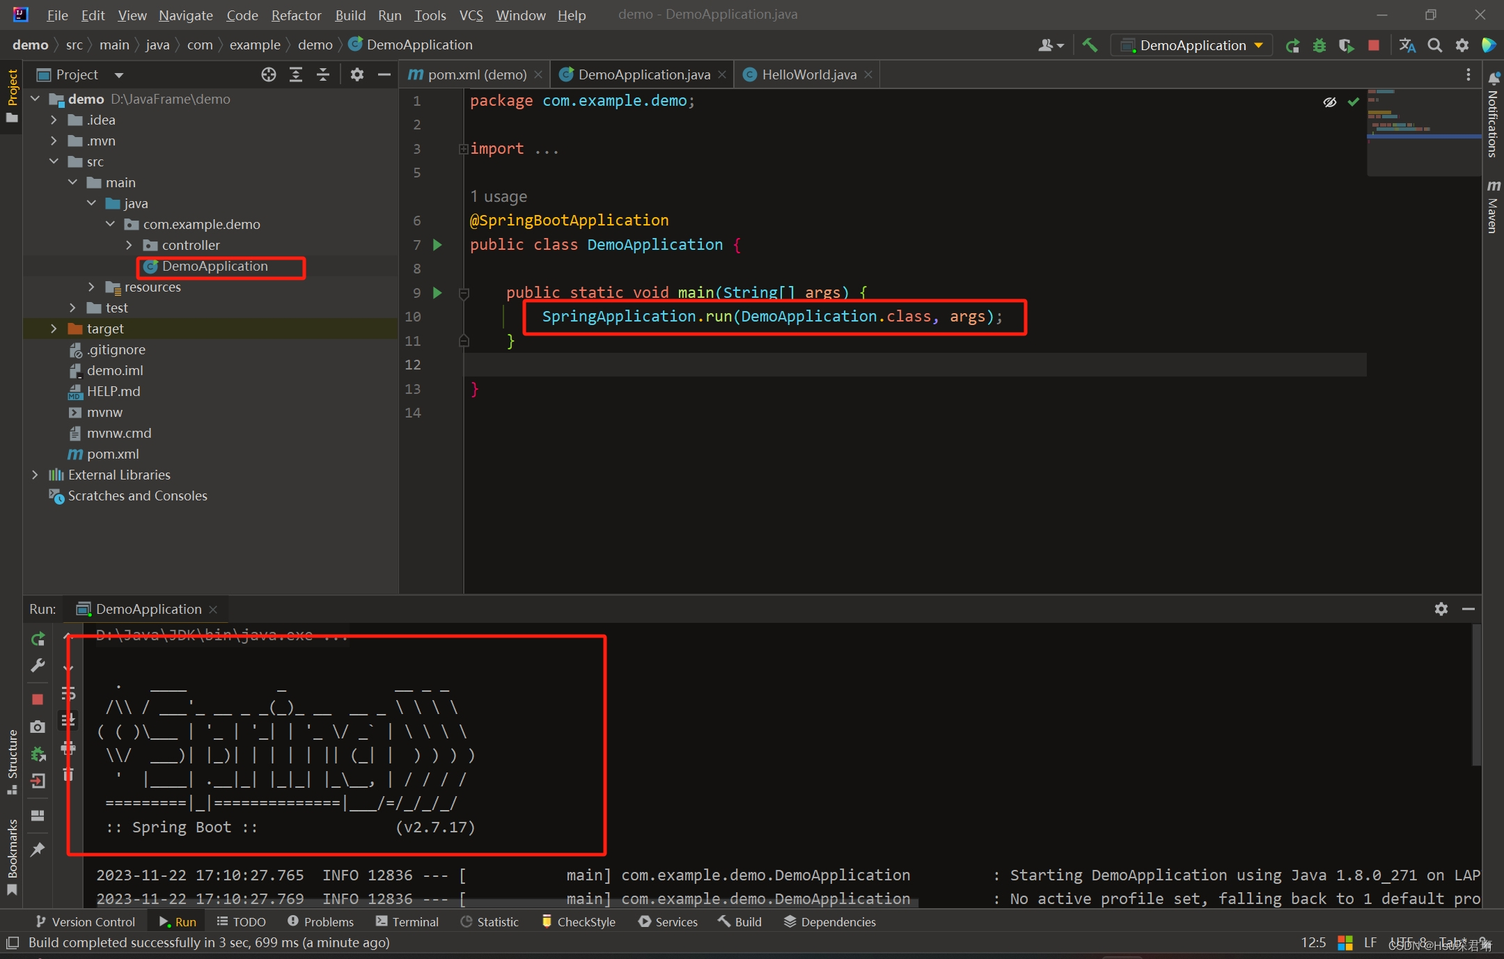Image resolution: width=1504 pixels, height=959 pixels.
Task: Run main method from gutter line 9
Action: tap(437, 293)
